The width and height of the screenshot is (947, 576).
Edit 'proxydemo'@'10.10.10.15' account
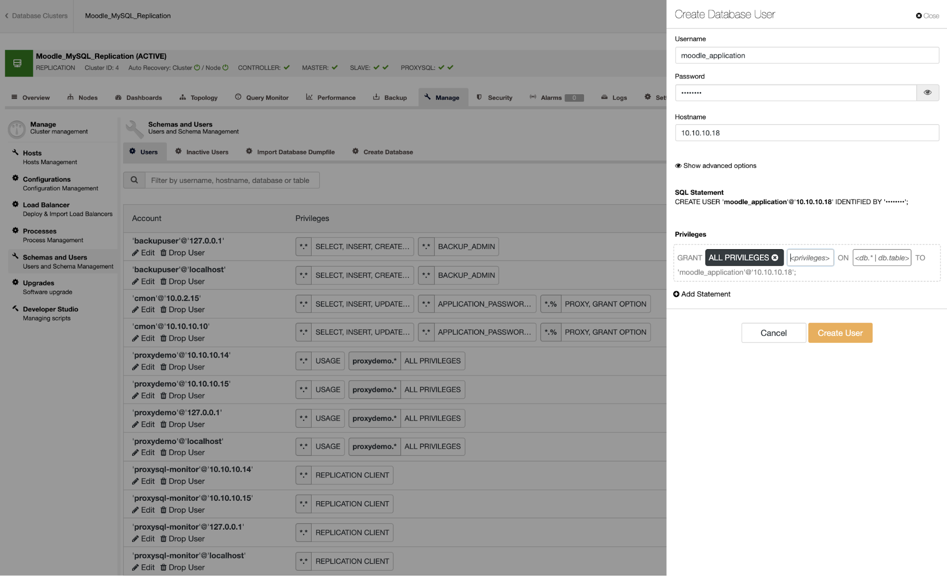tap(144, 396)
